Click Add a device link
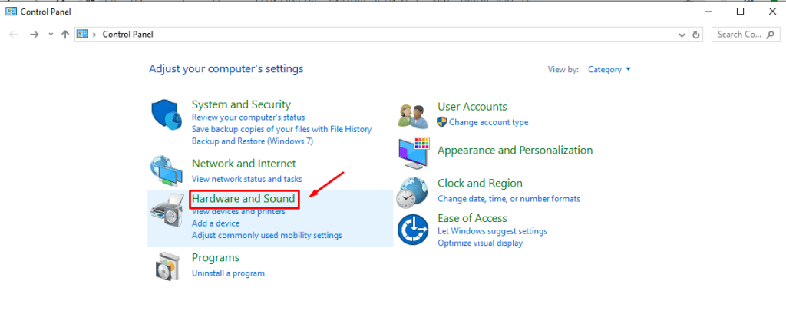This screenshot has height=321, width=786. [216, 223]
